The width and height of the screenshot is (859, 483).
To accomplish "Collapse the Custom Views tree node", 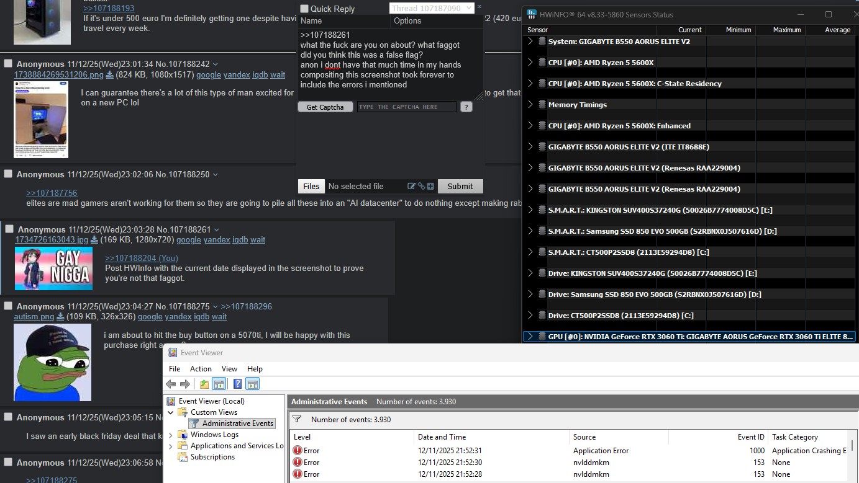I will click(x=171, y=412).
